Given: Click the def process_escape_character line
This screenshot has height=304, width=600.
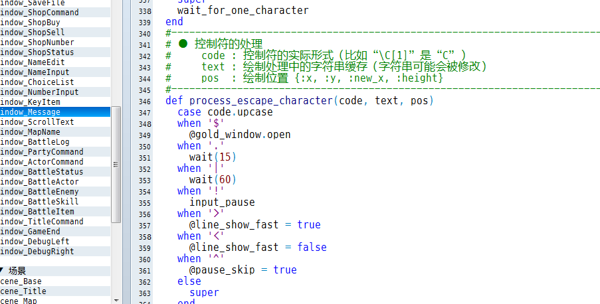Looking at the screenshot, I should pyautogui.click(x=300, y=101).
